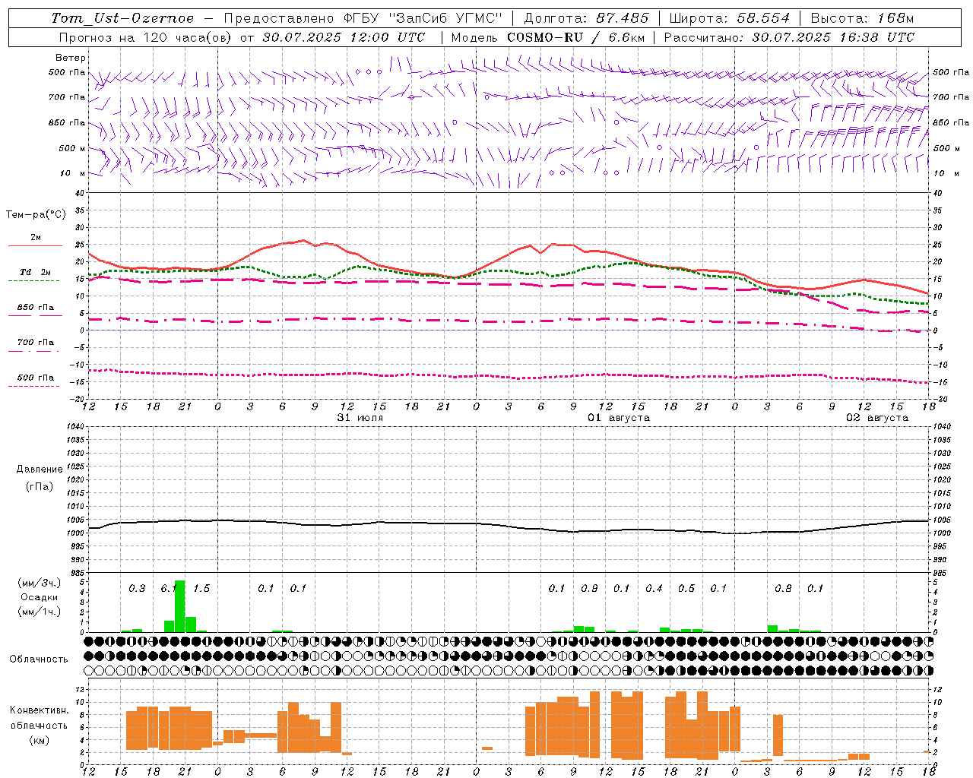973x778 pixels.
Task: Click the 700 гПа temperature legend entry
Action: pos(35,343)
